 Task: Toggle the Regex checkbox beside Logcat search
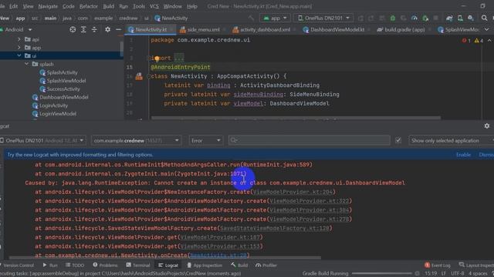tap(398, 140)
